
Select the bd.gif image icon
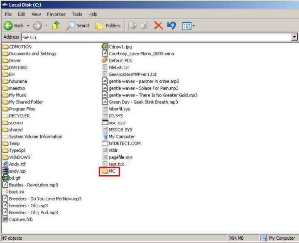pyautogui.click(x=5, y=178)
